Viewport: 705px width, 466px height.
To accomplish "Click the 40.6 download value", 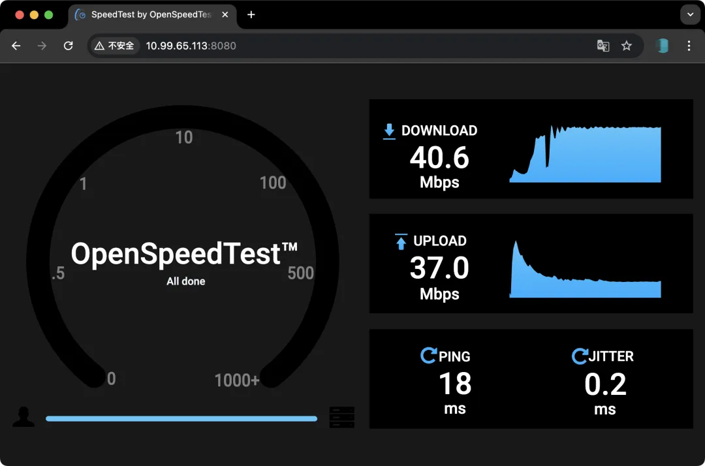I will pyautogui.click(x=439, y=158).
